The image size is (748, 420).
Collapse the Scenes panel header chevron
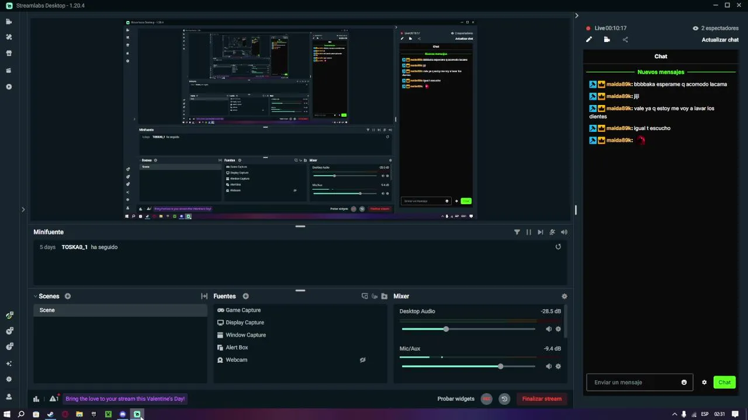tap(35, 296)
